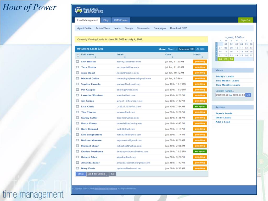Select week row arrow beside June 21
This screenshot has height=201, width=268.
(x=216, y=55)
